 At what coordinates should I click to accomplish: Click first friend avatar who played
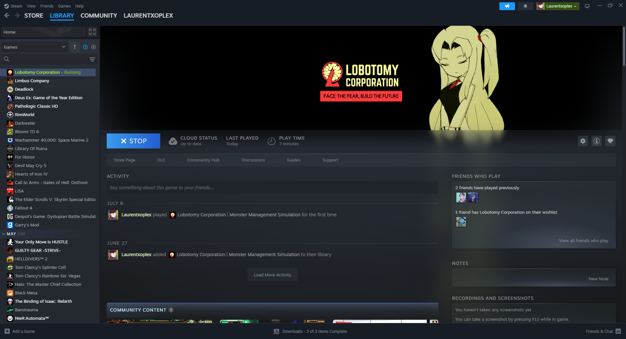click(x=461, y=197)
